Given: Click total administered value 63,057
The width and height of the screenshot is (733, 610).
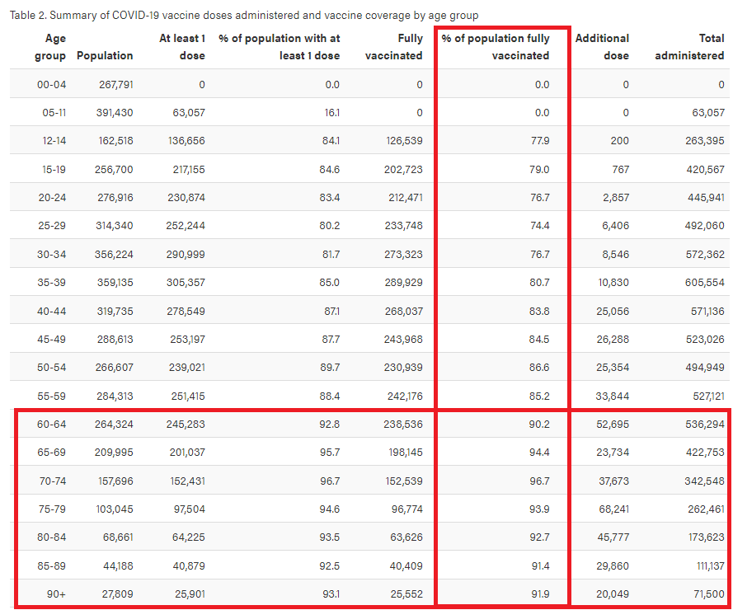Looking at the screenshot, I should pyautogui.click(x=709, y=113).
